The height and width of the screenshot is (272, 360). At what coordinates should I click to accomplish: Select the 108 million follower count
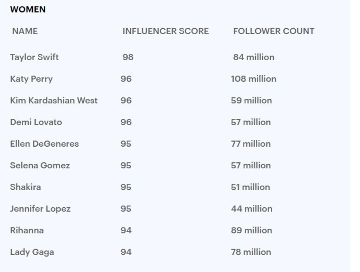[253, 79]
